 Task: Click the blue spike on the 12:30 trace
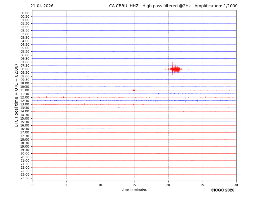pos(186,100)
